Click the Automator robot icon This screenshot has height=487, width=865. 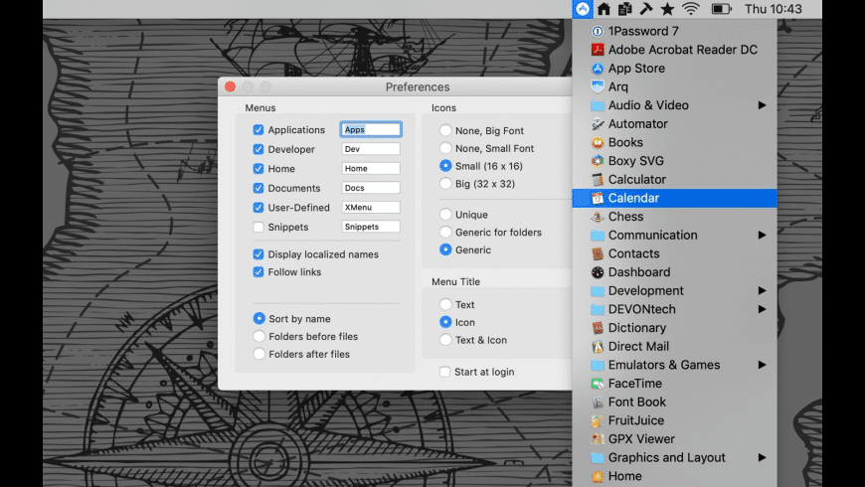tap(598, 124)
